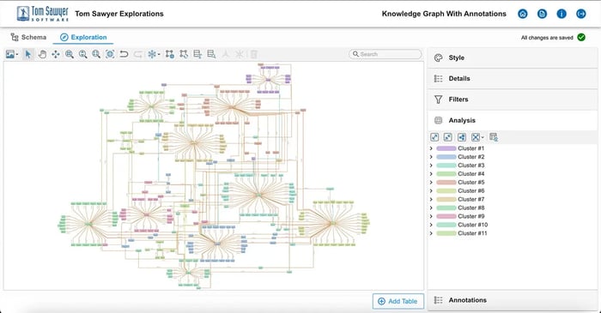This screenshot has height=313, width=601.
Task: Go to home via the house icon
Action: click(522, 14)
